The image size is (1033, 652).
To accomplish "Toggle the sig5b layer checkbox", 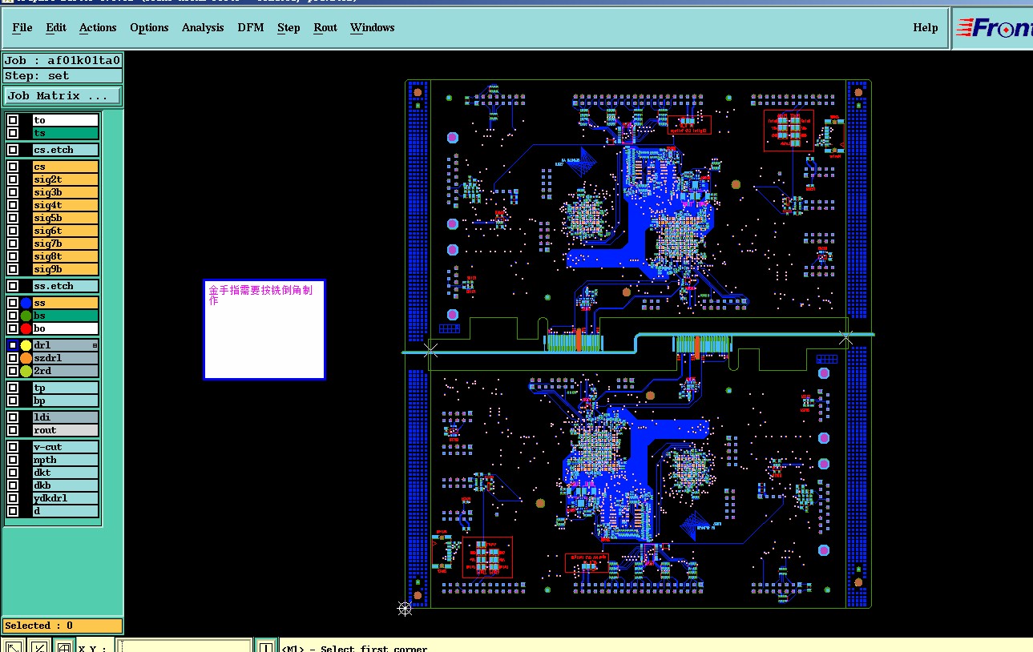I will (13, 218).
